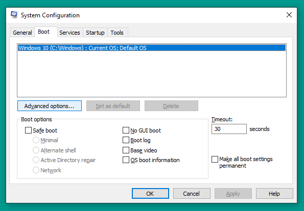This screenshot has width=304, height=211.
Task: Close the System Configuration window
Action: pyautogui.click(x=289, y=15)
